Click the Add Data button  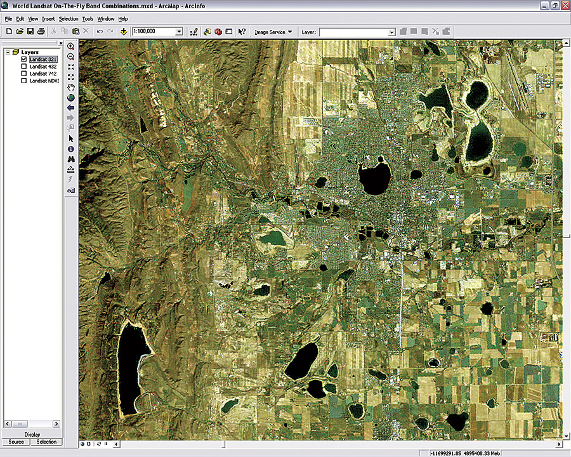(x=123, y=31)
